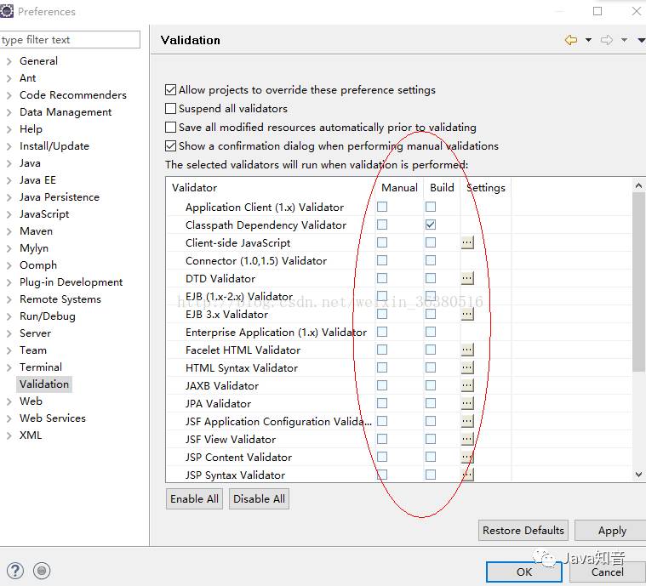Expand the Java EE tree node
646x586 pixels.
click(9, 180)
